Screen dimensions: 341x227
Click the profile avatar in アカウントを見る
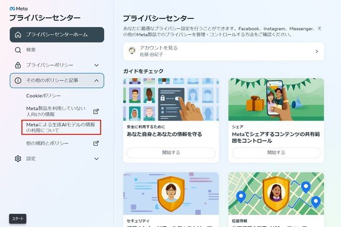click(x=132, y=51)
